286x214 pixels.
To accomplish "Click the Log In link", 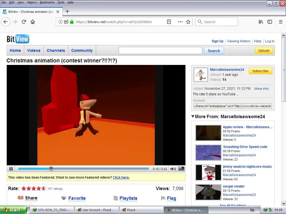I will tap(270, 41).
